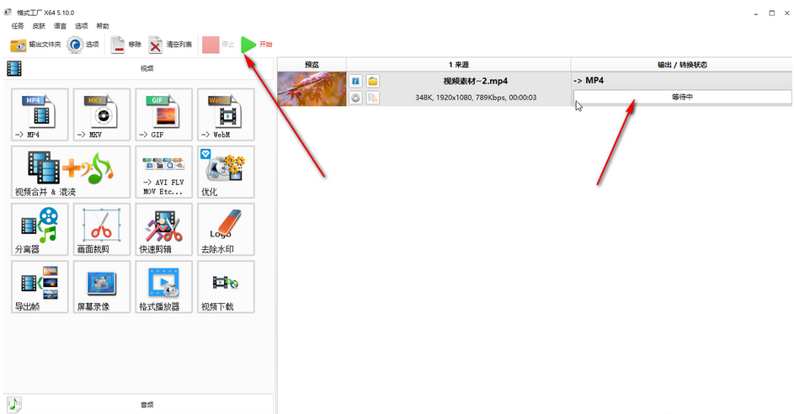Open the yellow folder icon of the task row
The image size is (794, 414).
373,81
